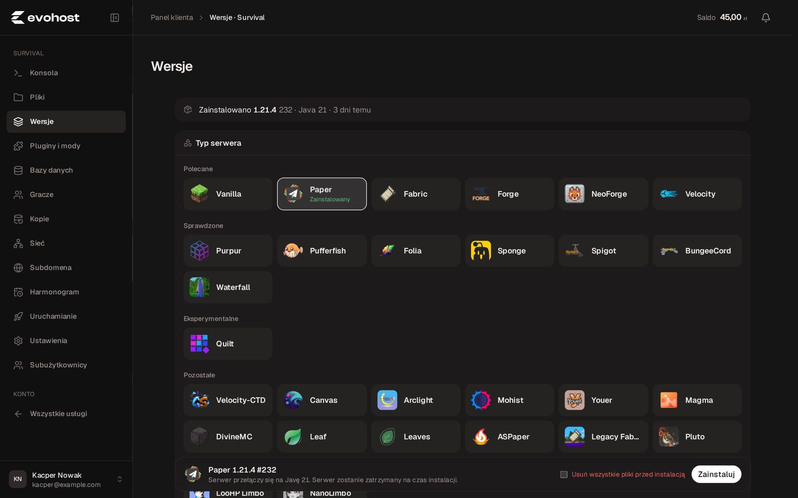Return to Wszystkie usługi

[x=66, y=414]
